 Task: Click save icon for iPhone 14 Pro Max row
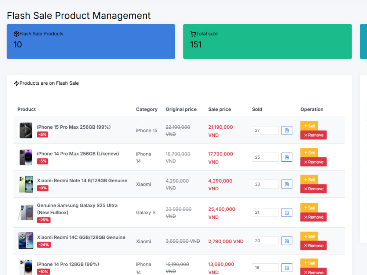point(287,157)
